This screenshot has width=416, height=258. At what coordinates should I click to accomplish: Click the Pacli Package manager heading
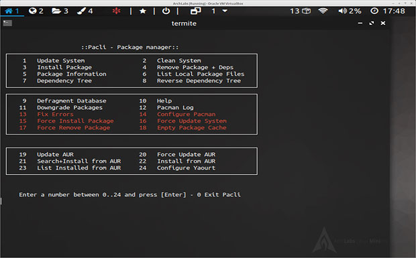(130, 47)
